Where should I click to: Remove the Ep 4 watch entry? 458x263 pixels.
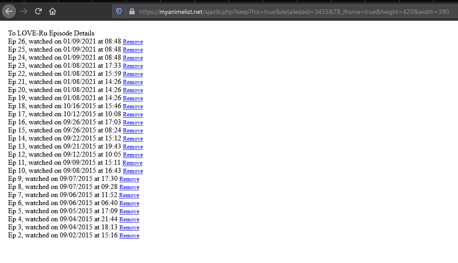[129, 219]
